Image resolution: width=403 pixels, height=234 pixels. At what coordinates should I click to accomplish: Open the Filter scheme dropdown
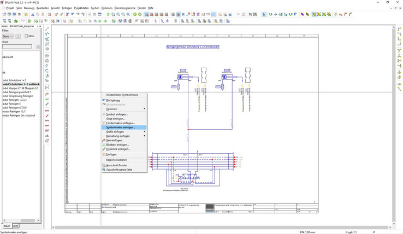pos(8,36)
